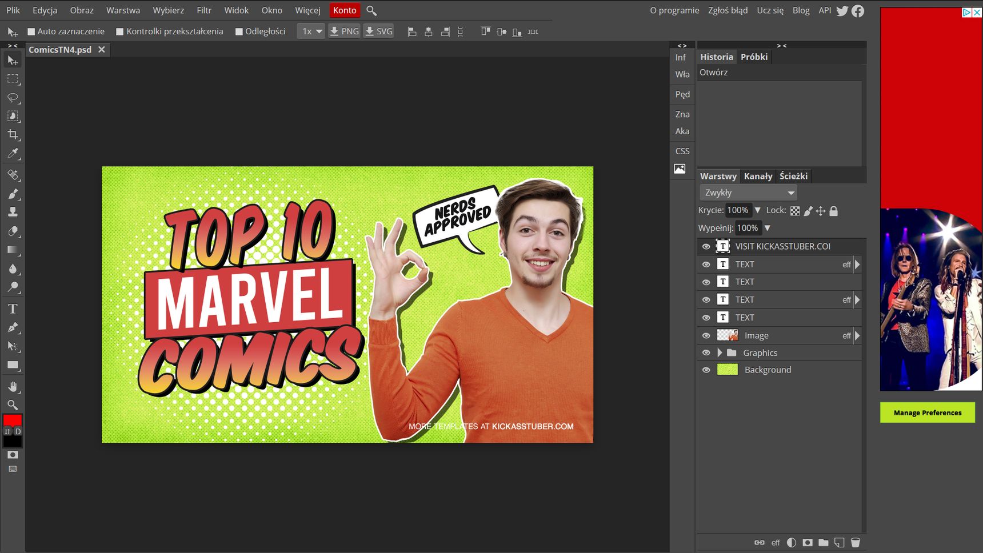Add a raster mask icon
983x553 pixels.
pos(808,543)
